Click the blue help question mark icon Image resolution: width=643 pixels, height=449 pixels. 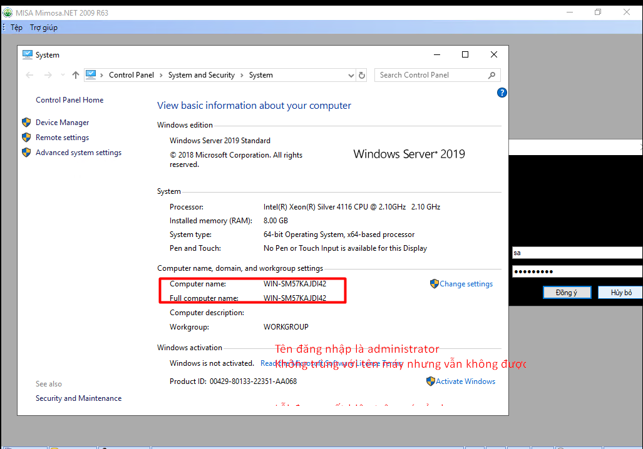click(502, 93)
